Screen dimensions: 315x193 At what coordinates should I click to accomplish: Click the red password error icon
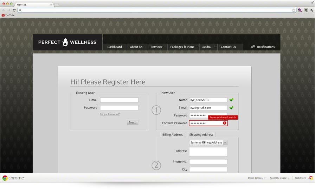(225, 123)
